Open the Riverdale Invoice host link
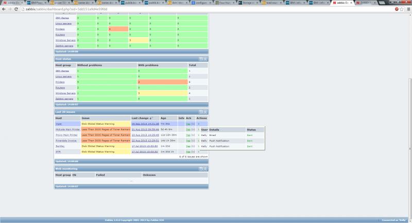 click(66, 141)
